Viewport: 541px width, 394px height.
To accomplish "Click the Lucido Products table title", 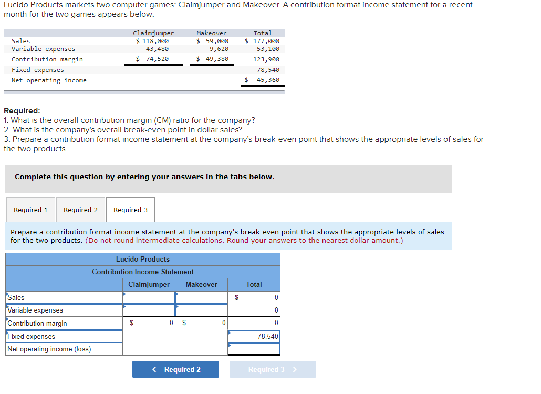I will pos(143,259).
